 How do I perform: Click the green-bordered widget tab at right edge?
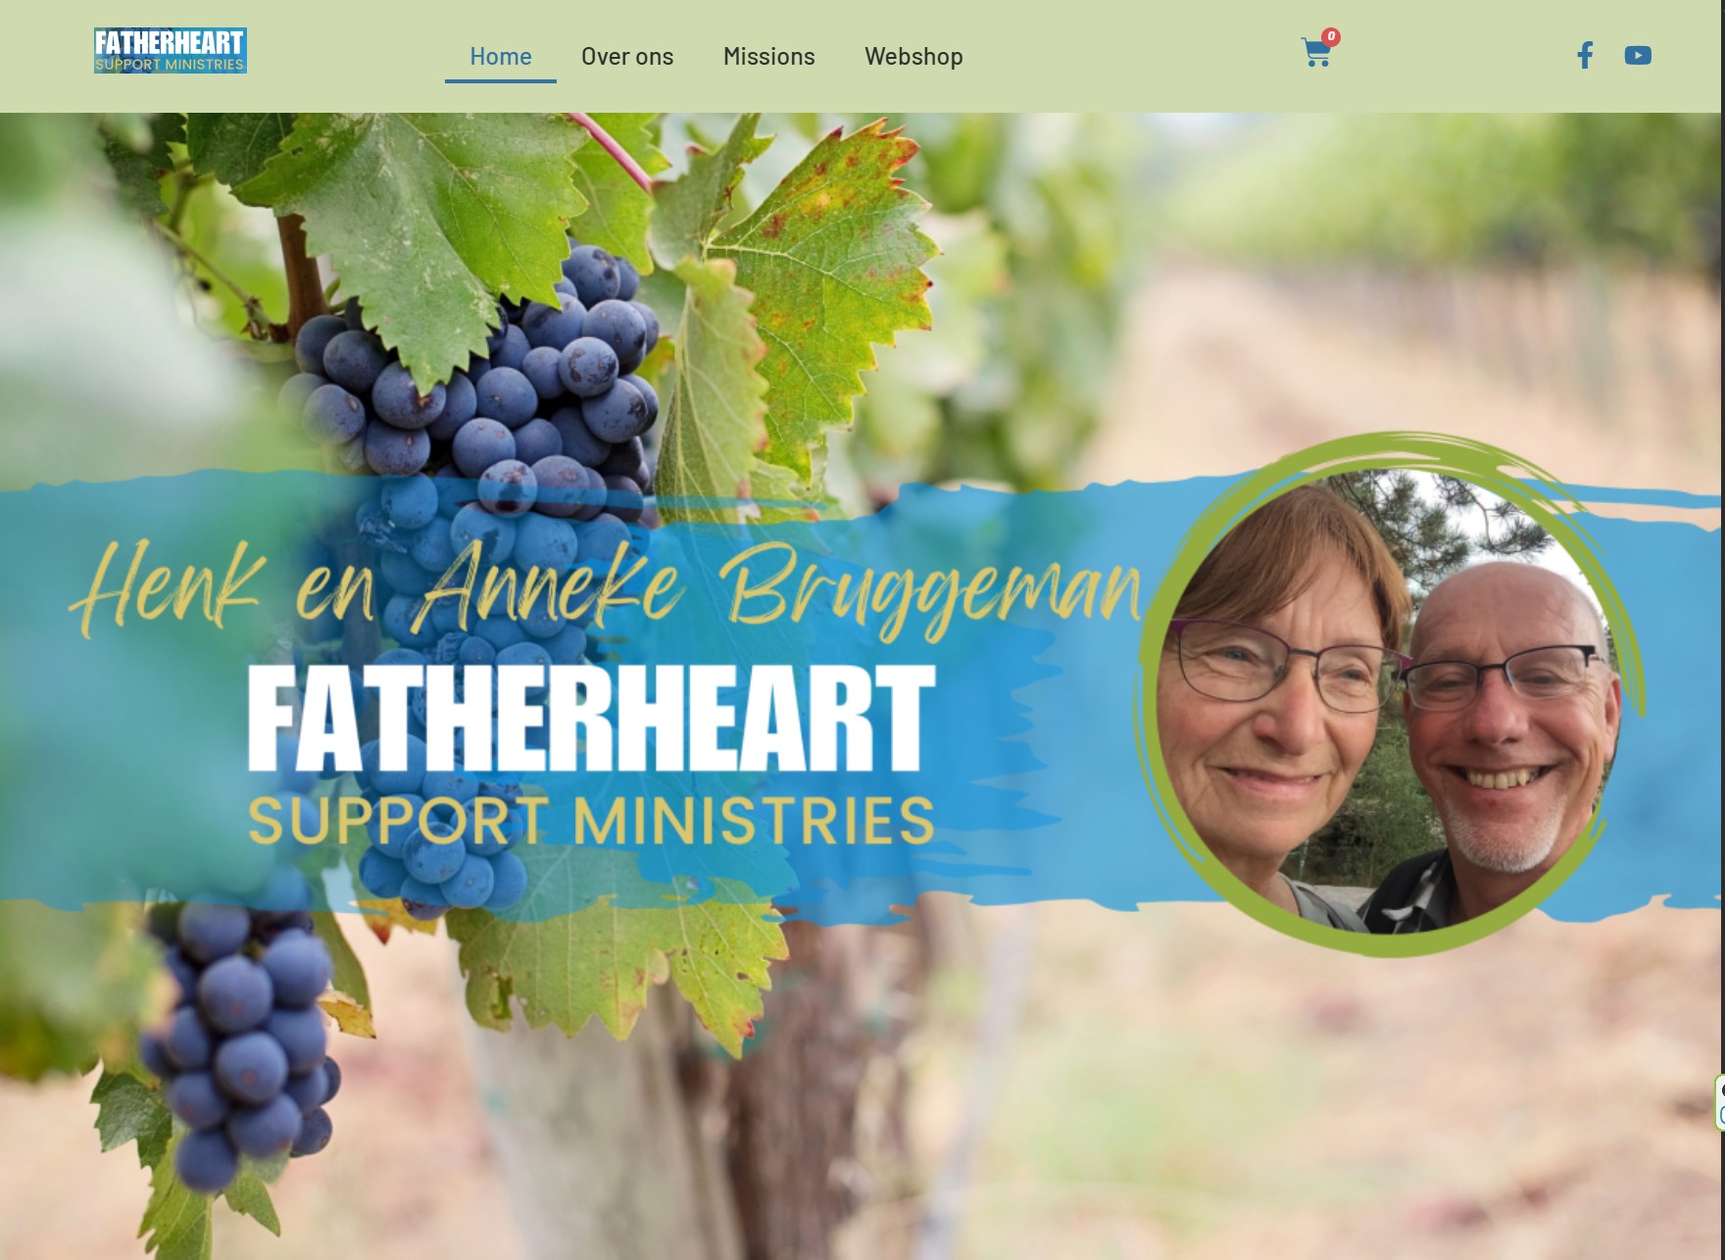coord(1720,1102)
